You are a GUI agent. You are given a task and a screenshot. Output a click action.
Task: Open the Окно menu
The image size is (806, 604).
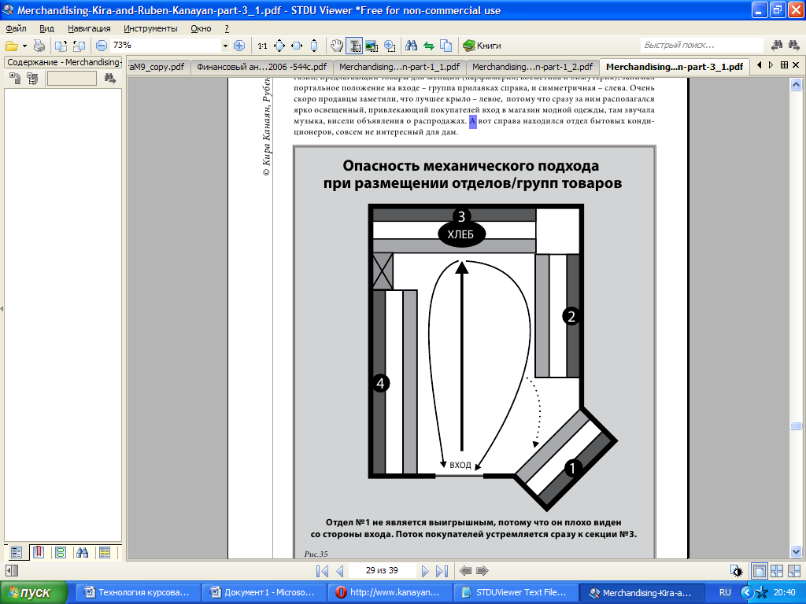point(201,29)
